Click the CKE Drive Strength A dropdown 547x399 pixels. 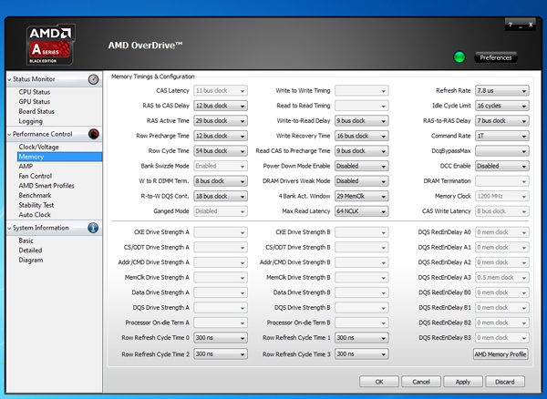pos(221,232)
